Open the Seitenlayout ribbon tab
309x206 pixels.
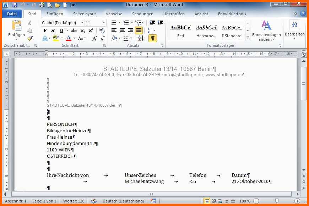(85, 14)
